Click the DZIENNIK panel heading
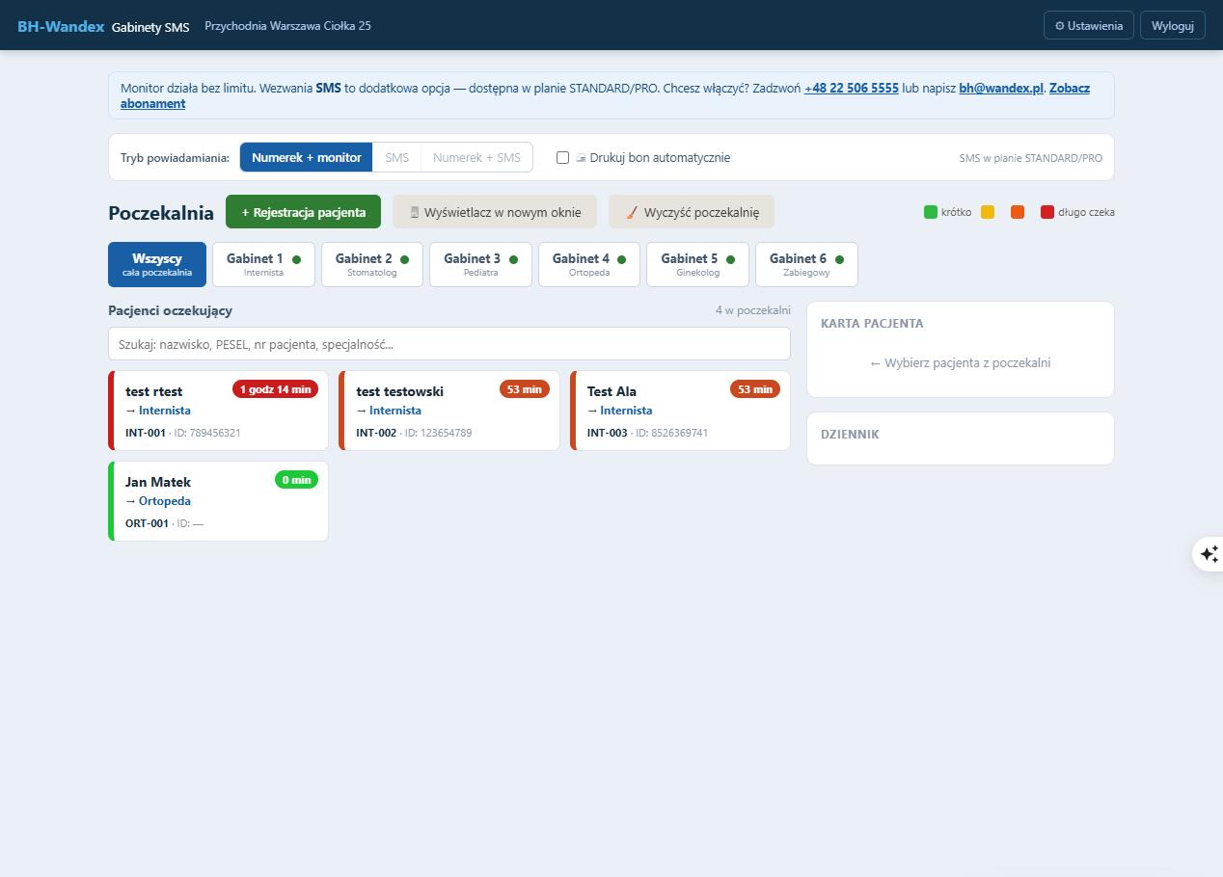The width and height of the screenshot is (1223, 877). click(x=850, y=434)
